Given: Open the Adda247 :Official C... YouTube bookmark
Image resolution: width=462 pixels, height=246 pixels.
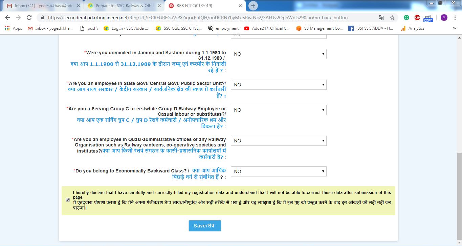Looking at the screenshot, I should tap(267, 28).
